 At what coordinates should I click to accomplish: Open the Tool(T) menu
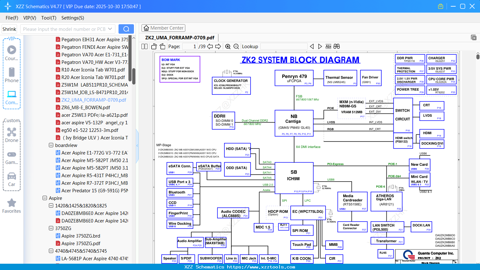pyautogui.click(x=49, y=18)
